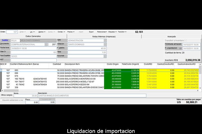202x134 pixels.
Task: Switch to the Notas Internas (impresas) tab
Action: [104, 36]
